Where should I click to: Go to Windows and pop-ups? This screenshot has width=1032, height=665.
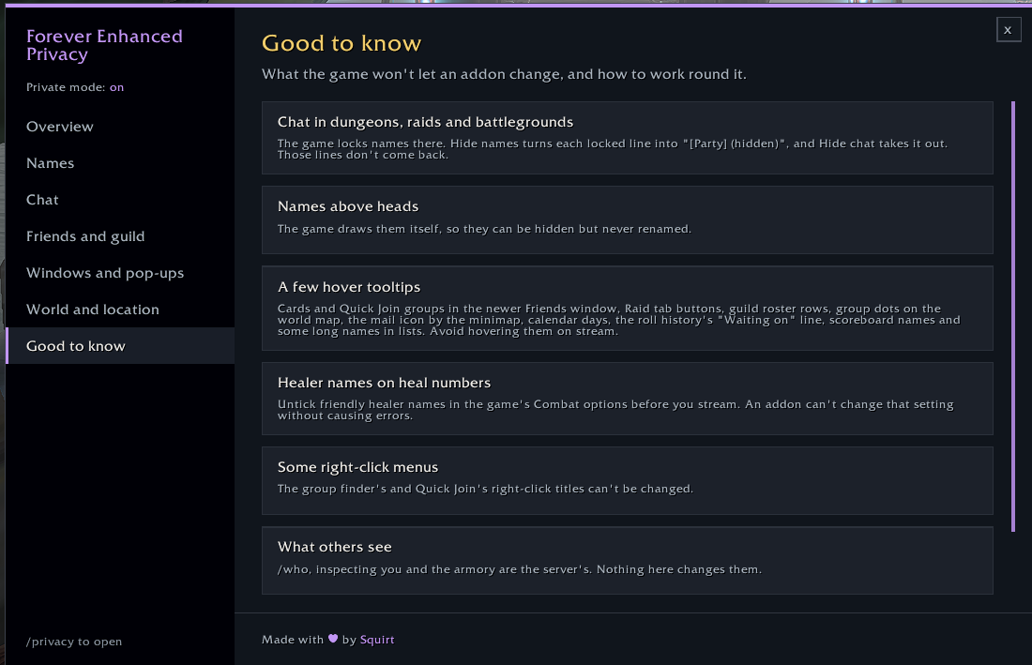(120, 273)
